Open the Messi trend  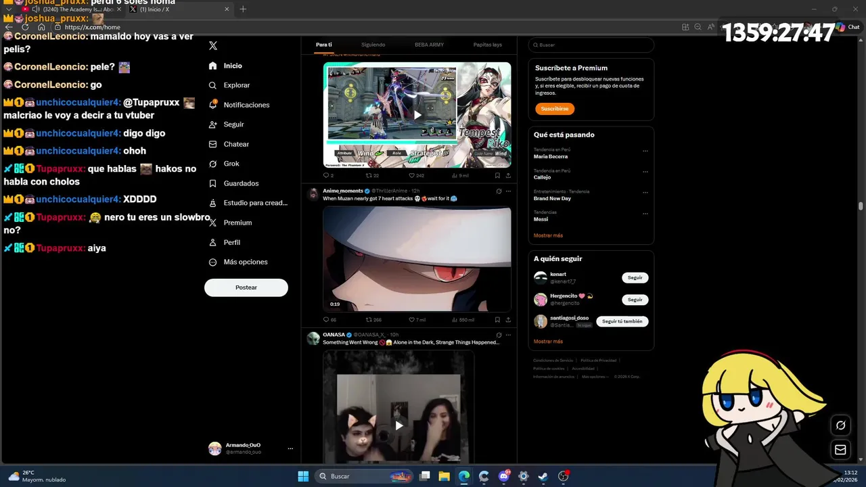tap(541, 219)
